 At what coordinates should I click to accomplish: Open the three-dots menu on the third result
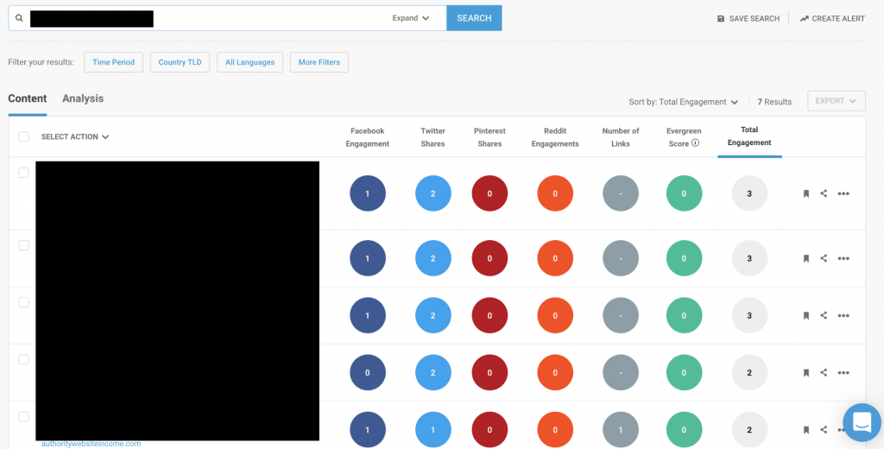[843, 316]
